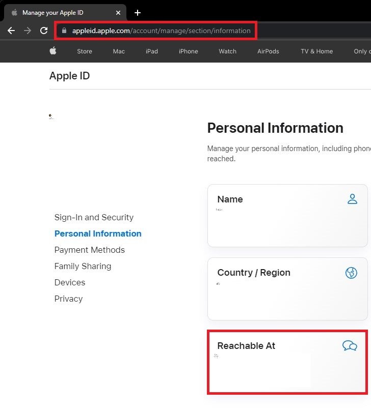
Task: Click the globe icon on Country card
Action: point(351,273)
